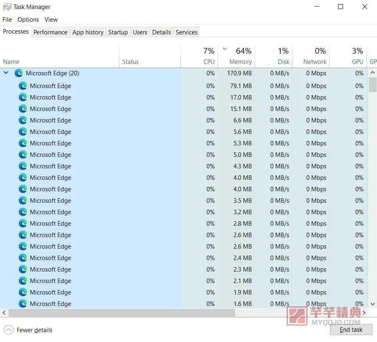
Task: Click the vertical scrollbar down arrow
Action: (x=373, y=304)
